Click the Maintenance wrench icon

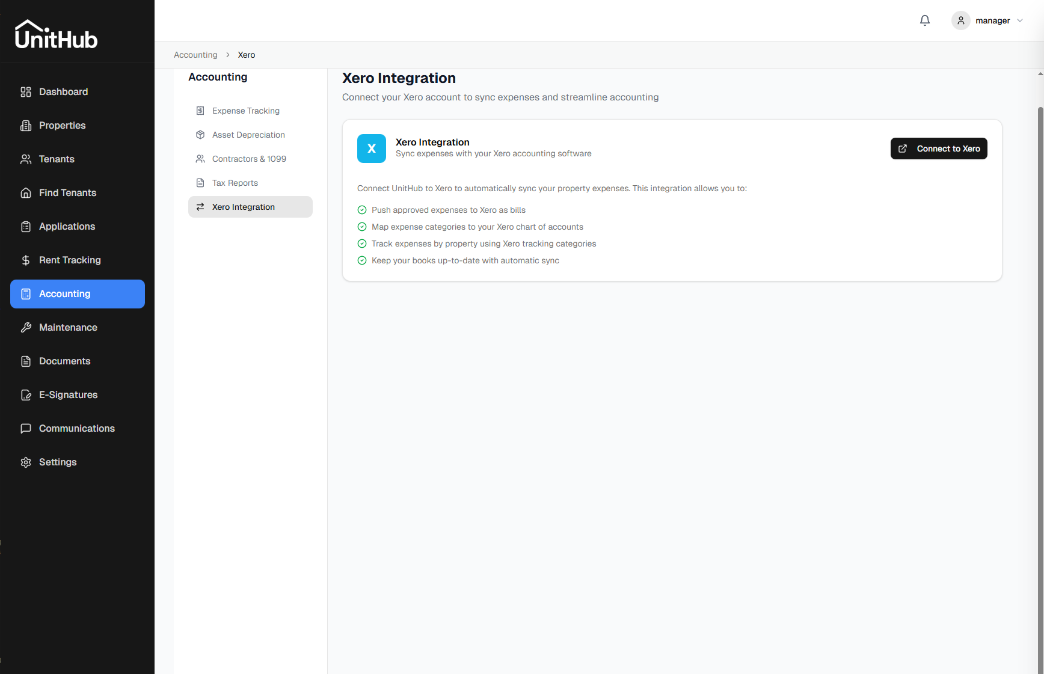coord(26,328)
